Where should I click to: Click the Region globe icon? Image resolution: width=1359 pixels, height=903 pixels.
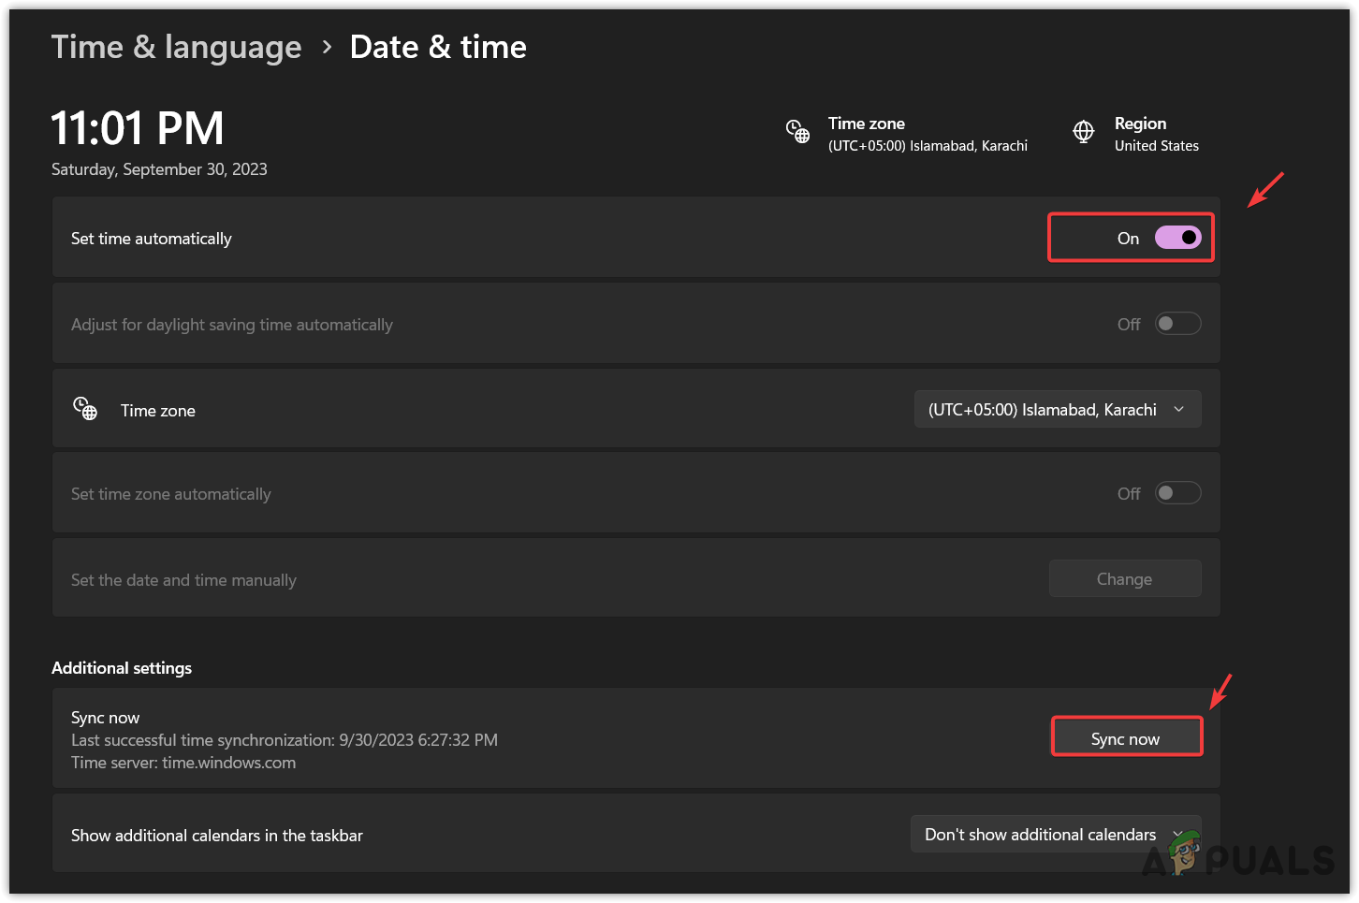coord(1083,132)
